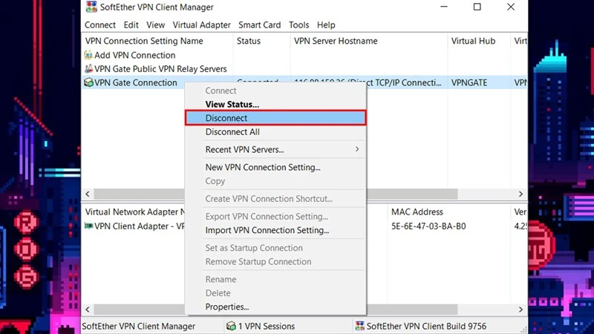The width and height of the screenshot is (594, 334).
Task: Click the VPN Gate Connection row icon
Action: click(x=88, y=83)
